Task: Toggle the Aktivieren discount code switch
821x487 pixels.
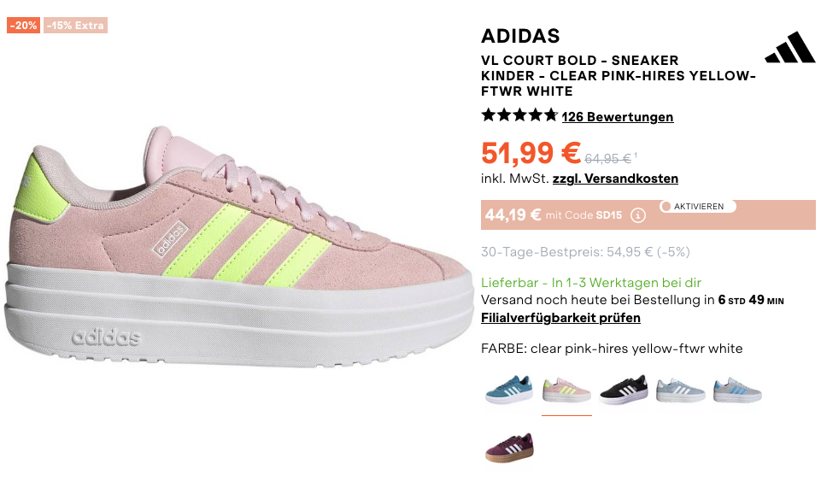Action: click(697, 206)
